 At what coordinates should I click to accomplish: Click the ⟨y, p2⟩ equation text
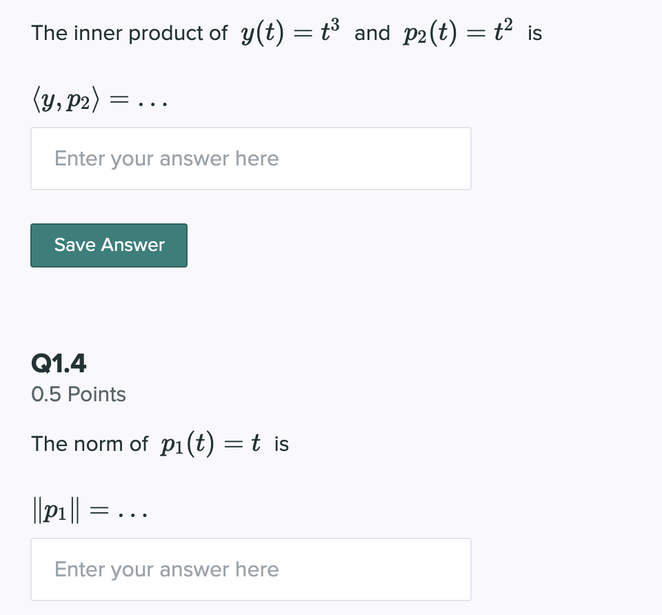pos(99,98)
